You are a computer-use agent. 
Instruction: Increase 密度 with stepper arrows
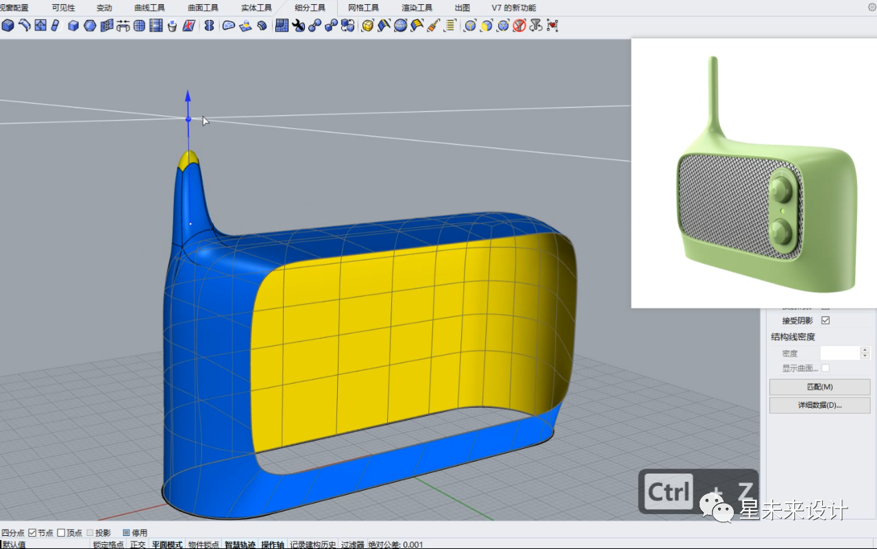(865, 350)
